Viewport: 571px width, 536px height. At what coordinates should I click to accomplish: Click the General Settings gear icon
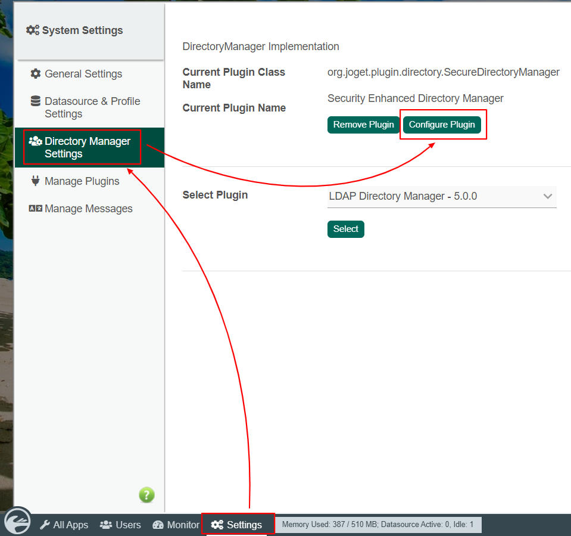pyautogui.click(x=35, y=74)
